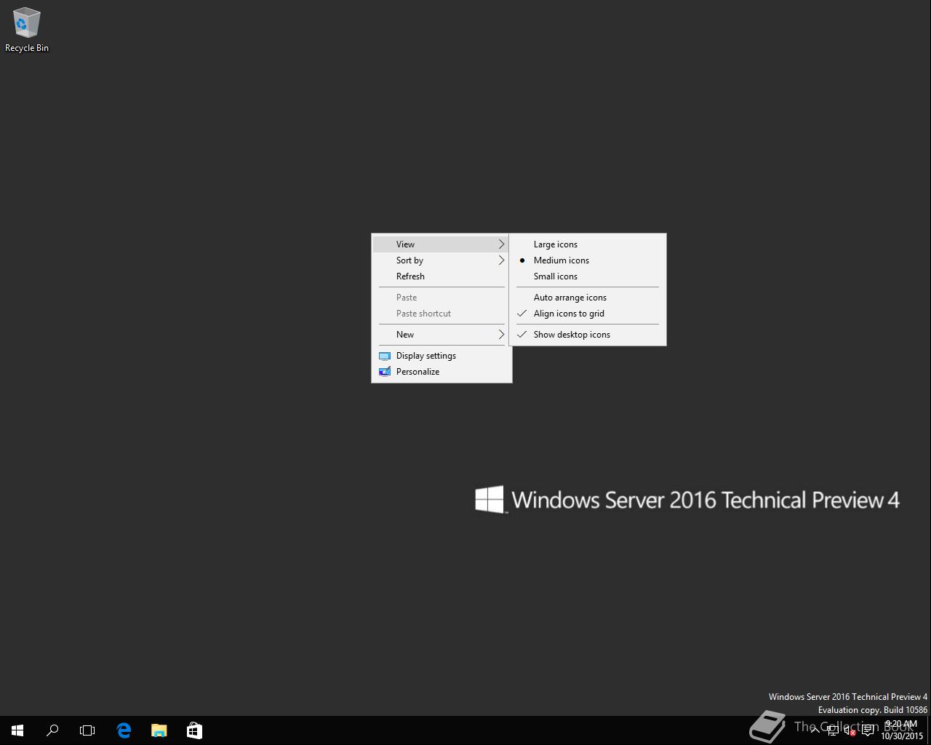Select Small icons view
This screenshot has width=931, height=745.
588,276
